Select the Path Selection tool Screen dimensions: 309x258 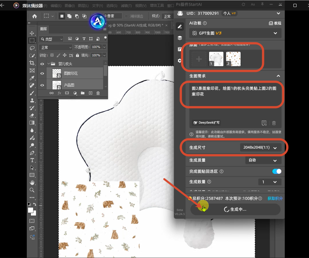[x=32, y=168]
